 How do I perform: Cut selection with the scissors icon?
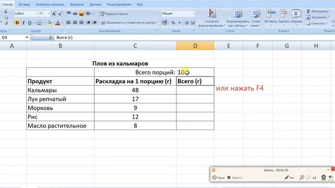[x=6, y=11]
